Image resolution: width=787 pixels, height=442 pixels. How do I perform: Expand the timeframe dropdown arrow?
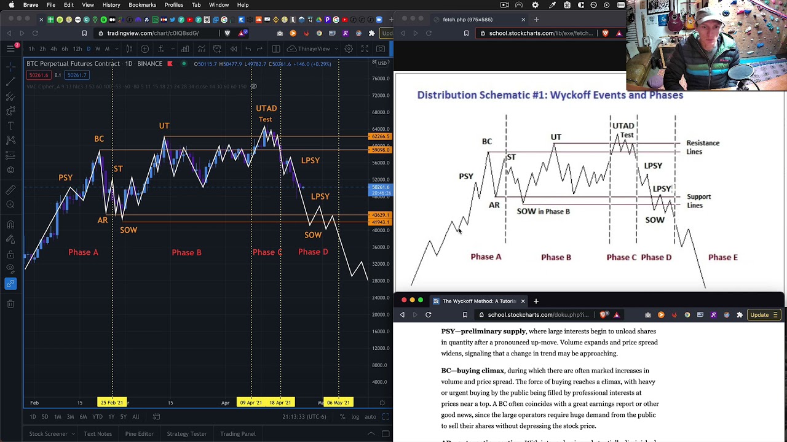pos(116,48)
